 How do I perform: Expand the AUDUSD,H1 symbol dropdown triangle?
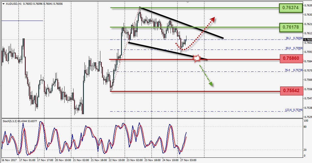3,3
